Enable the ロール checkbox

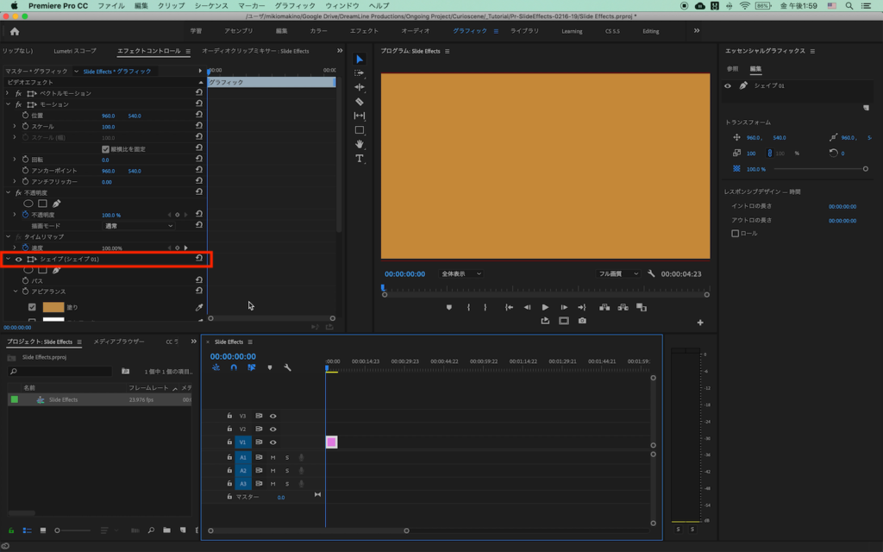(735, 233)
